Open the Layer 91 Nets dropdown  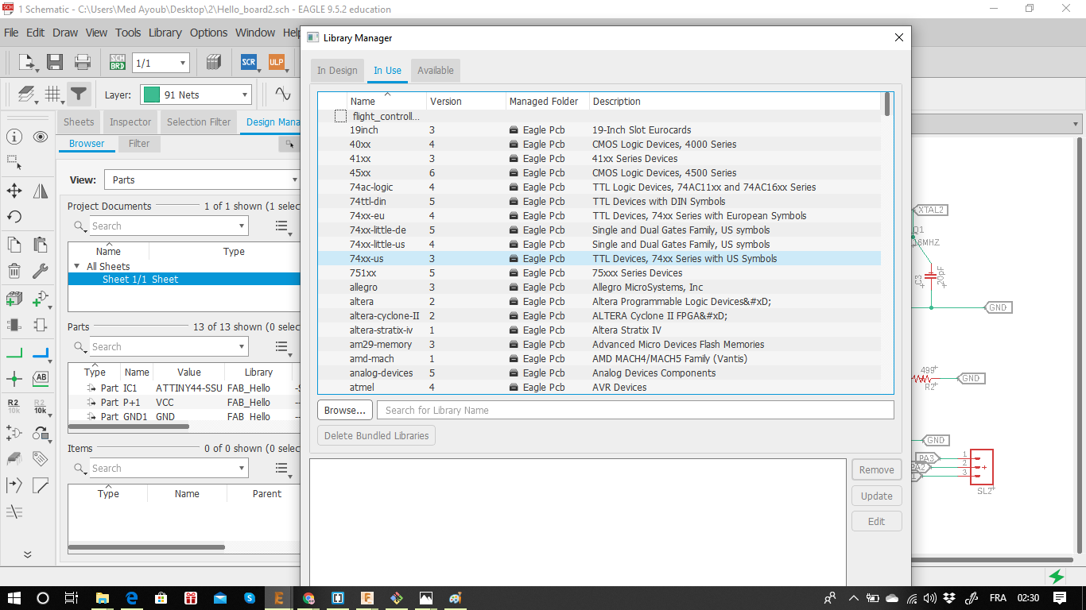(x=196, y=95)
